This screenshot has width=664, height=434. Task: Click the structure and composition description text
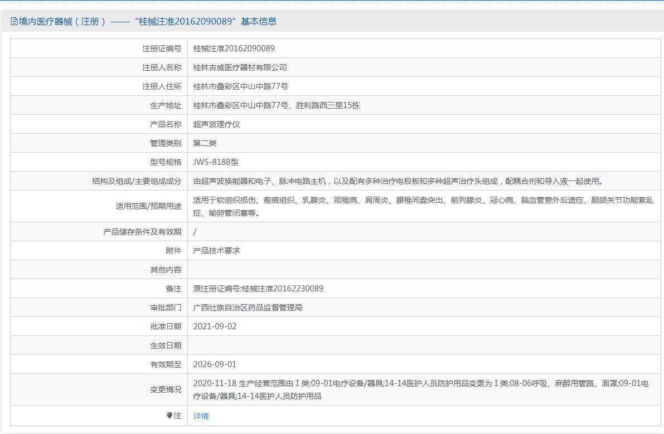(x=399, y=181)
